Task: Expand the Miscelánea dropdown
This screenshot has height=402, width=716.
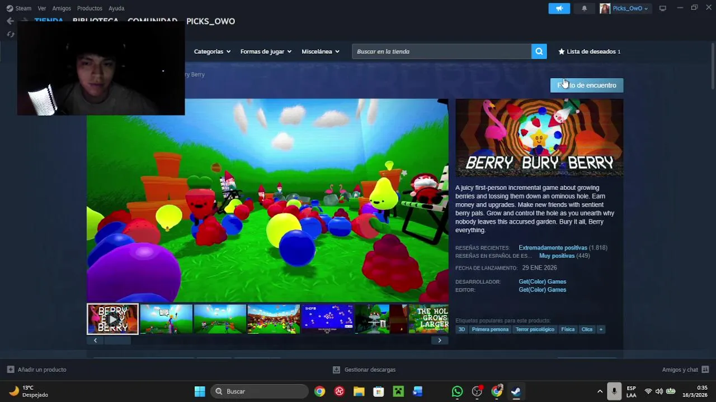Action: (321, 51)
